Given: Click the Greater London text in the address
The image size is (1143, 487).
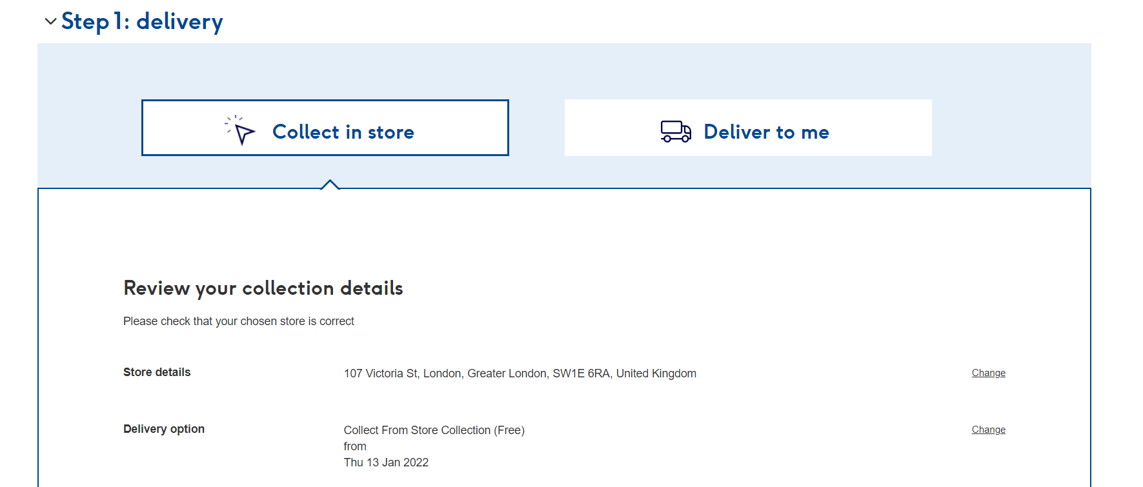Looking at the screenshot, I should 507,373.
